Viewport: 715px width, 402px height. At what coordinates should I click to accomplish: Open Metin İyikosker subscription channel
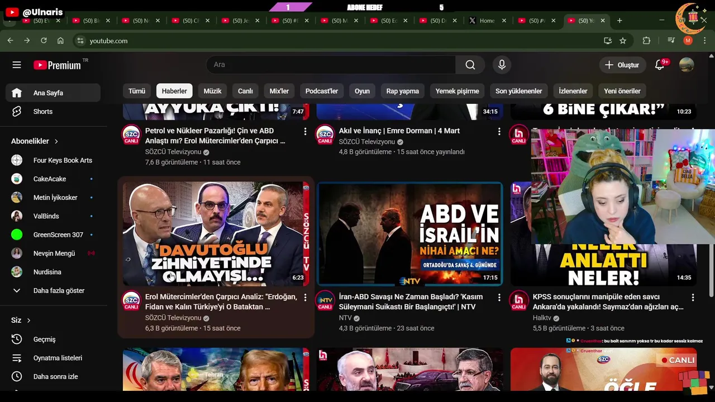coord(53,198)
